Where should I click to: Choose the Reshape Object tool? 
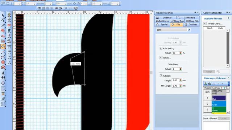[x=3, y=20]
